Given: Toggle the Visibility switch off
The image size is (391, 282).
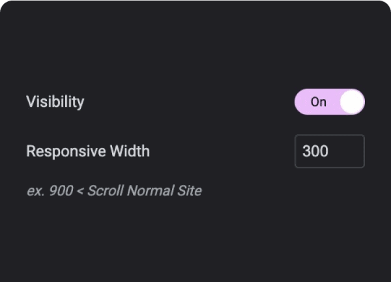Looking at the screenshot, I should click(x=329, y=102).
